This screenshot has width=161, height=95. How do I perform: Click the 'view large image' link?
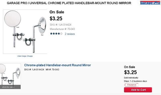tap(25, 56)
